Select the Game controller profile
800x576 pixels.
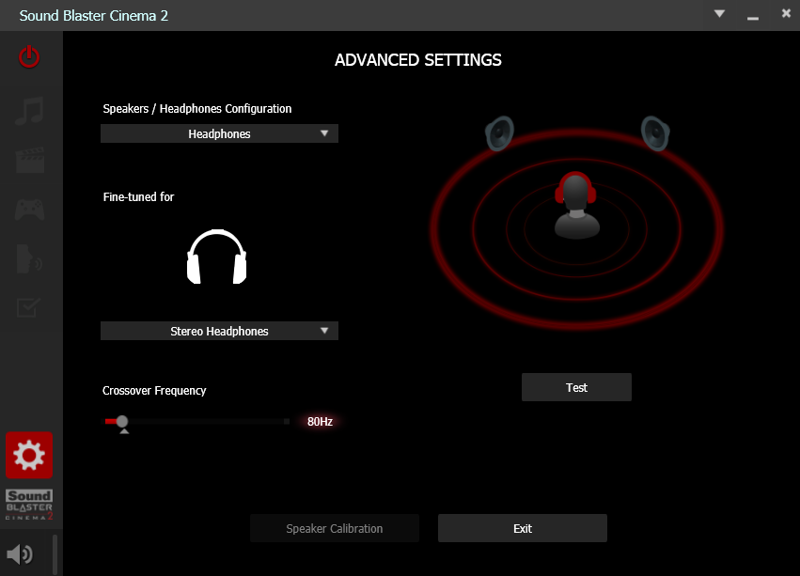click(x=29, y=209)
